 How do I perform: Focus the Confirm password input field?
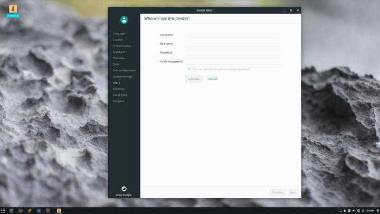[x=233, y=61]
